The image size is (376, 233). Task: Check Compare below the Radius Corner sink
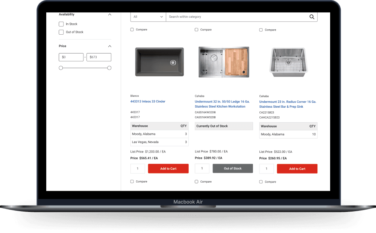click(261, 181)
